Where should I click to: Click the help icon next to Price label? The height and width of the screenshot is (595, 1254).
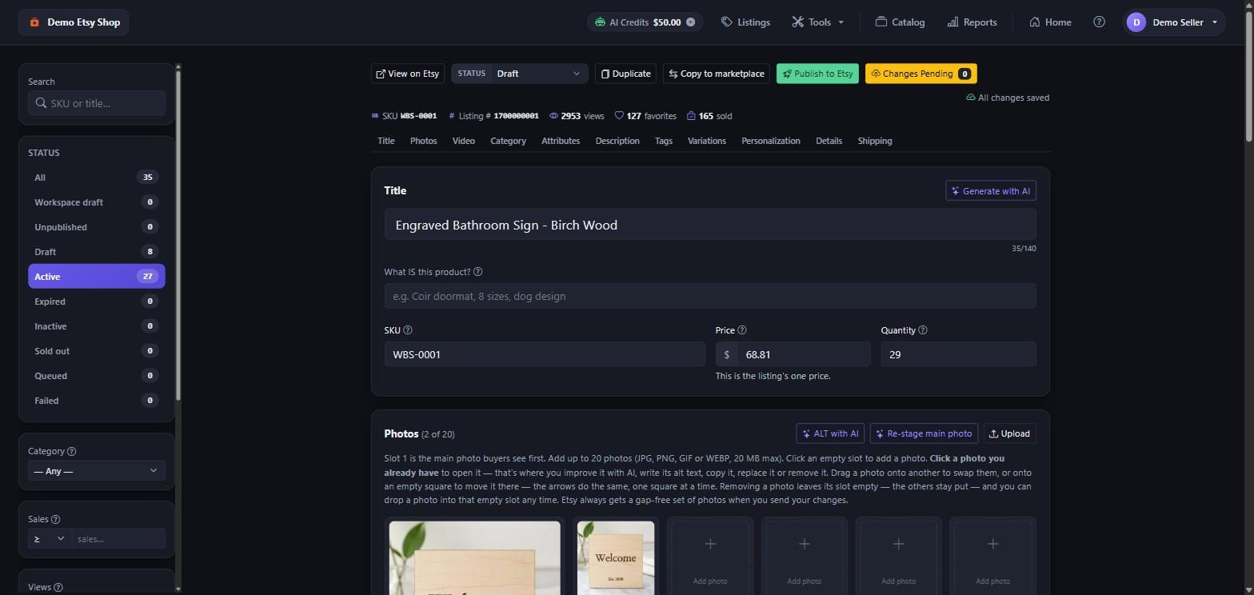[x=742, y=330]
